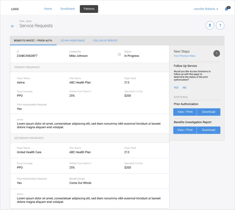Select the Patients nav item
235x210 pixels.
89,9
